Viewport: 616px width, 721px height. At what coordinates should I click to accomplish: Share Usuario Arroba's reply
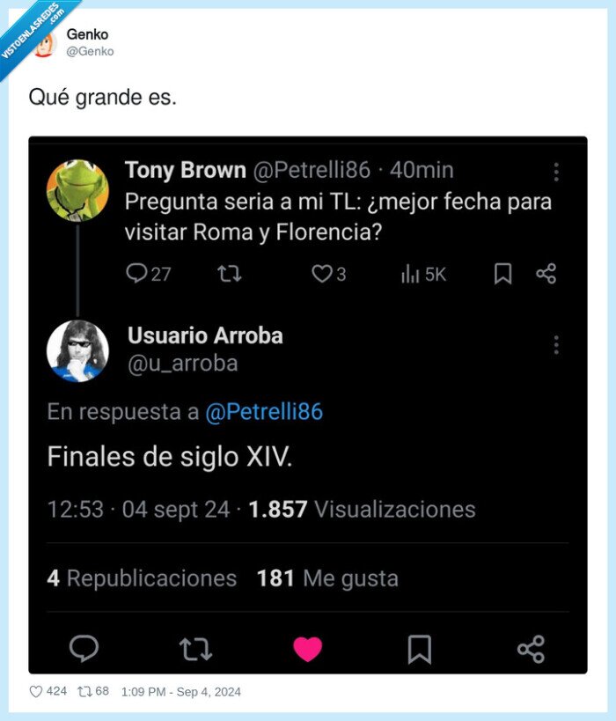(x=531, y=650)
